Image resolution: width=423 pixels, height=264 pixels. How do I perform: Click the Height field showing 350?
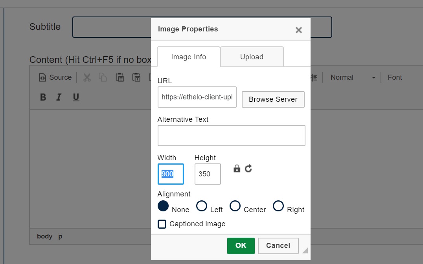pos(208,174)
